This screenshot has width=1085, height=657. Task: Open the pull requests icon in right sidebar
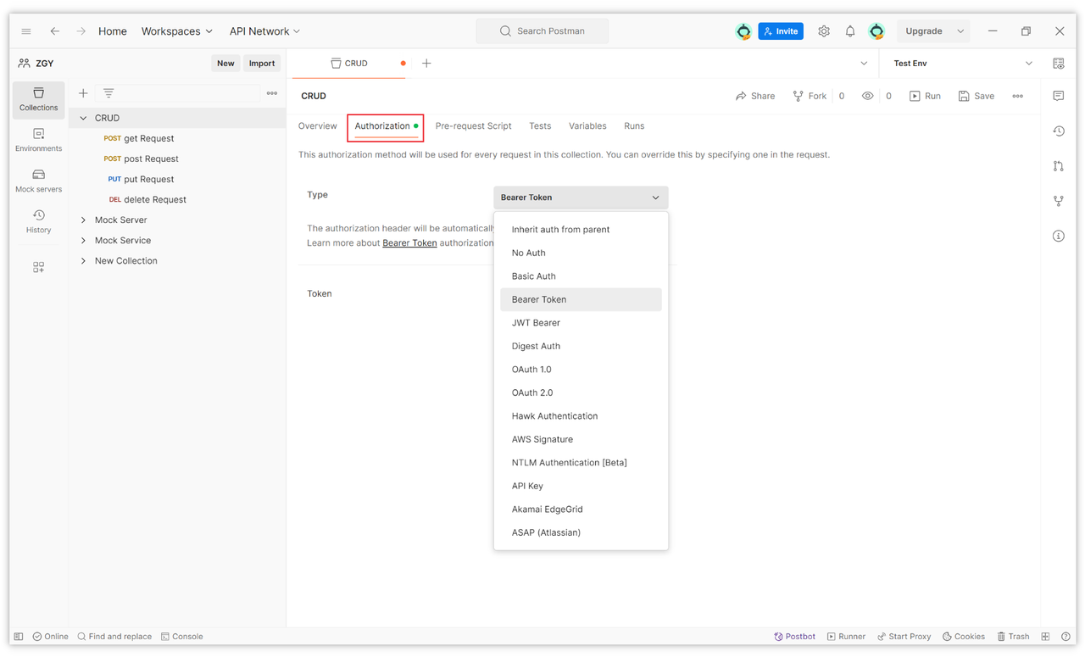[x=1059, y=166]
